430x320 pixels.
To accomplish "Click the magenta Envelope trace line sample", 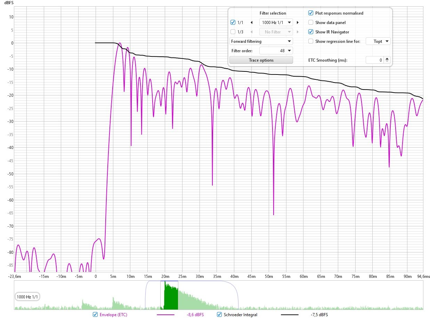I will [165, 315].
